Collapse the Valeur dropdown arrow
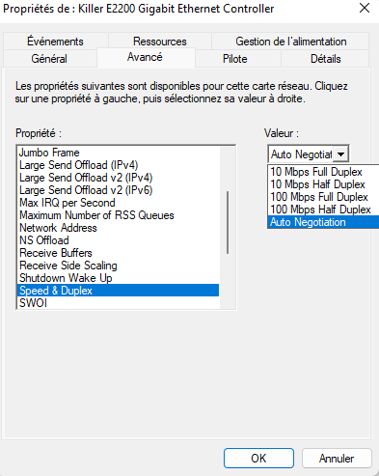 point(340,154)
